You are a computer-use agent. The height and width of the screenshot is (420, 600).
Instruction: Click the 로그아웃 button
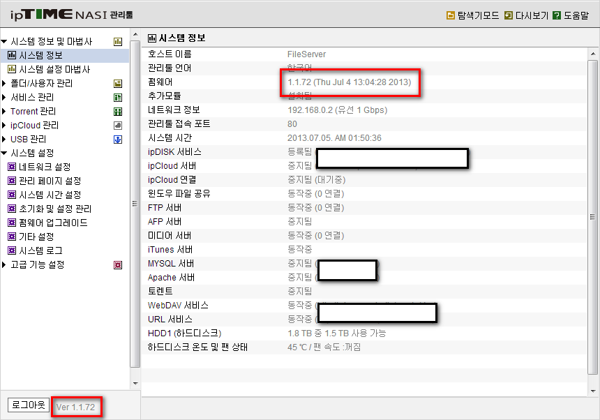click(29, 405)
